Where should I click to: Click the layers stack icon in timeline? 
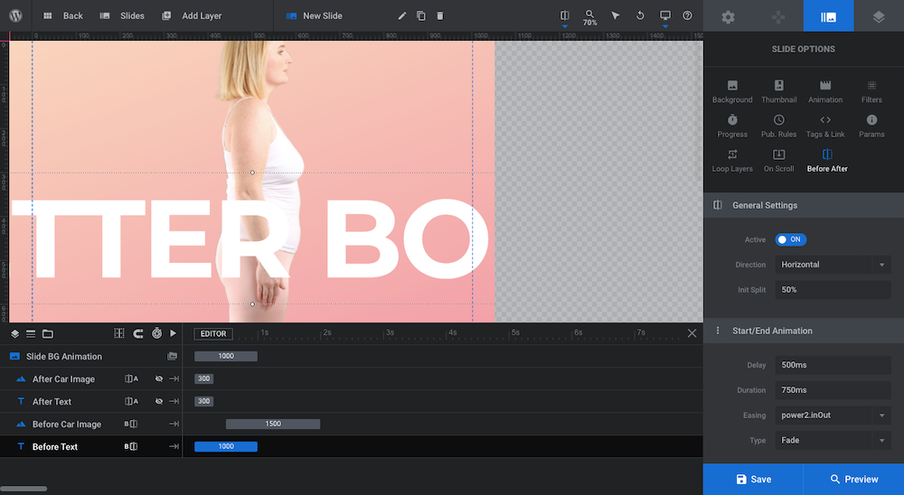pyautogui.click(x=15, y=333)
